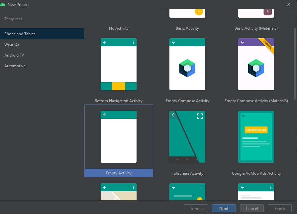Click the Finish button
Screen dimensions: 297x214
(279, 208)
